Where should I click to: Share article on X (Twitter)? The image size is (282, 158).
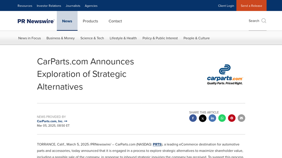202,118
